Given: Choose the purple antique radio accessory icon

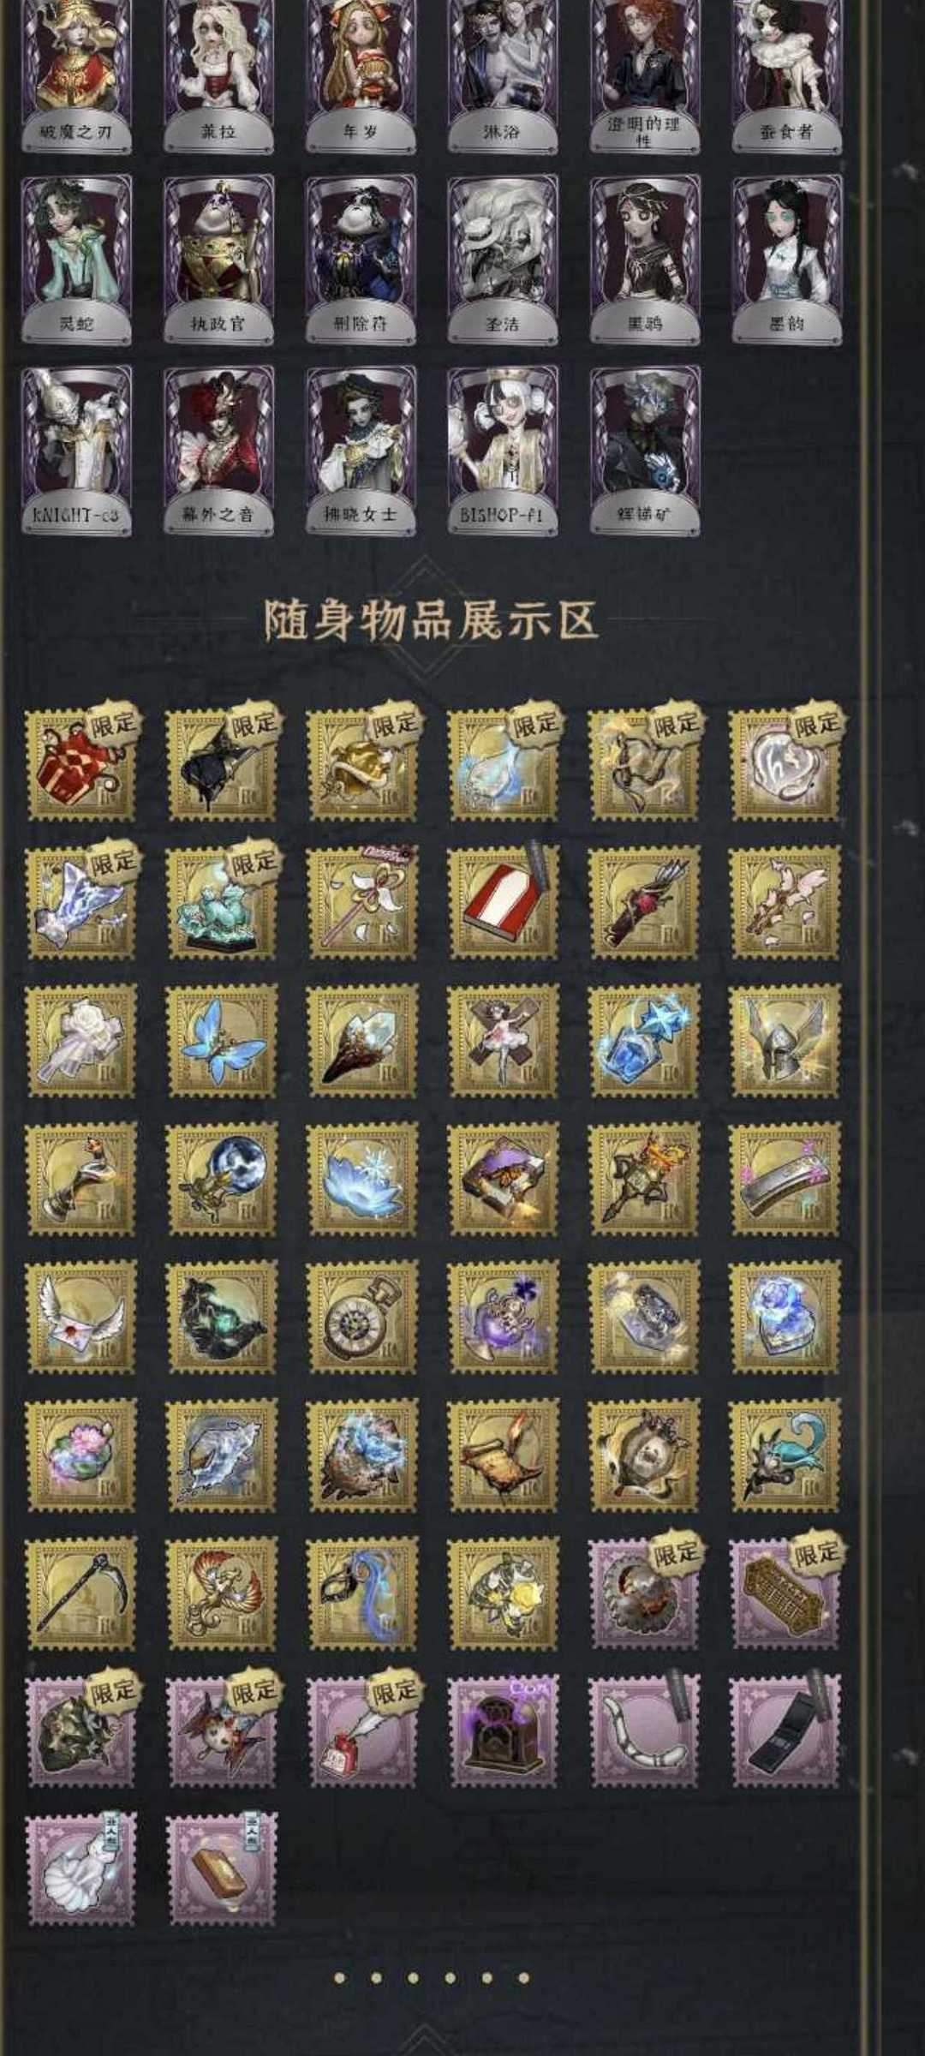Looking at the screenshot, I should [503, 1731].
